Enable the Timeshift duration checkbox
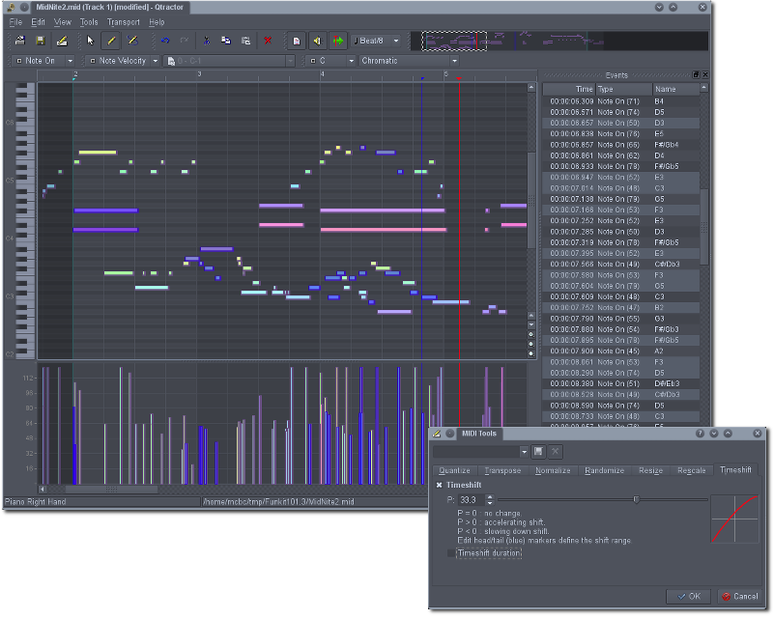Image resolution: width=773 pixels, height=618 pixels. (x=451, y=553)
